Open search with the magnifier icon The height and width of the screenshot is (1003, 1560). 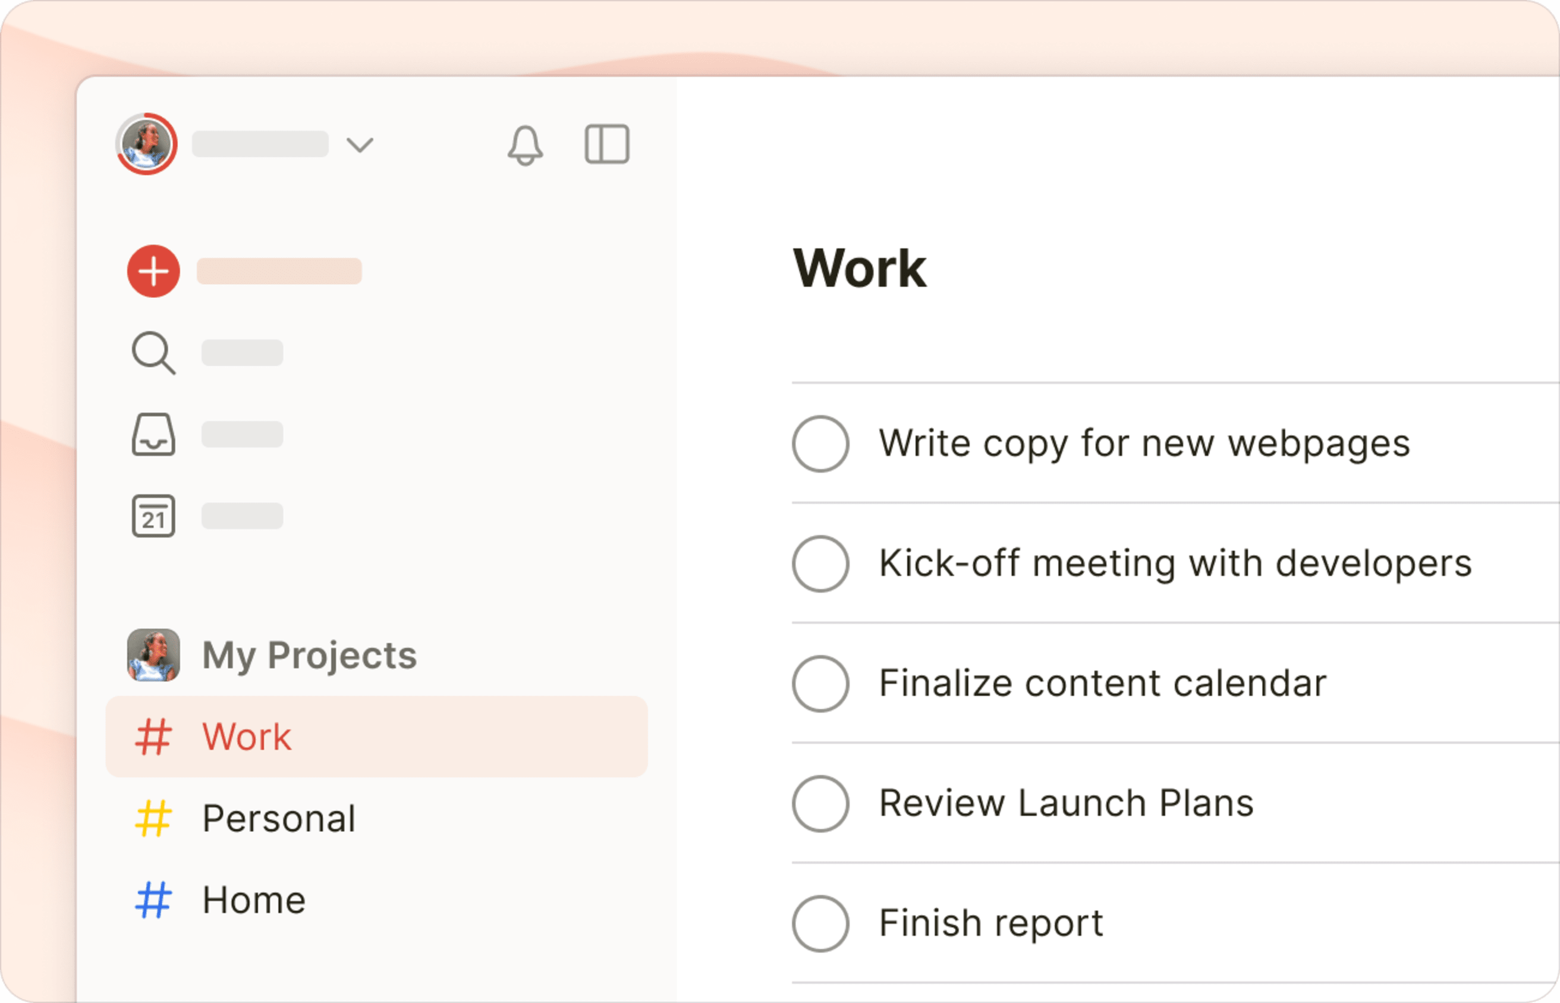pos(153,353)
